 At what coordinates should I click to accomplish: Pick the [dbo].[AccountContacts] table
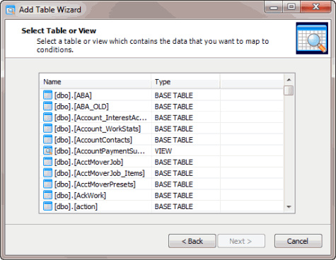[93, 140]
